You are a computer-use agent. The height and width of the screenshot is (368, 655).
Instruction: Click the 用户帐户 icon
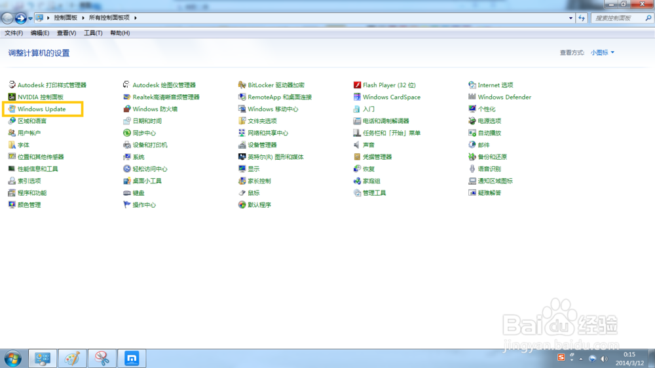point(12,133)
